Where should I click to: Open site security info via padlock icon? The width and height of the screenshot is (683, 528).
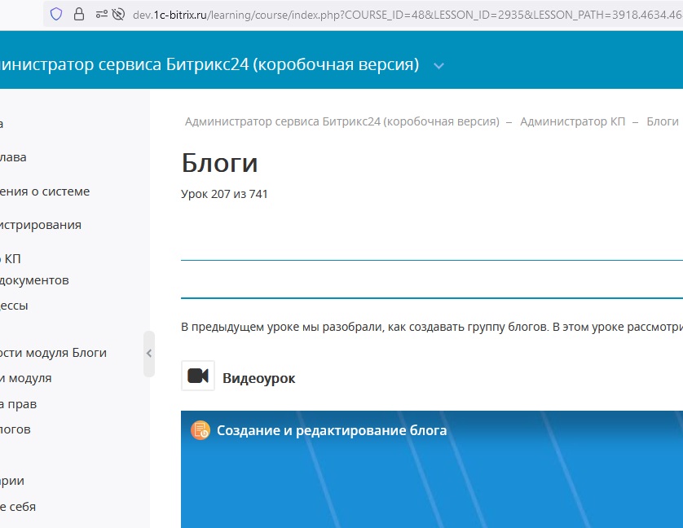[79, 15]
